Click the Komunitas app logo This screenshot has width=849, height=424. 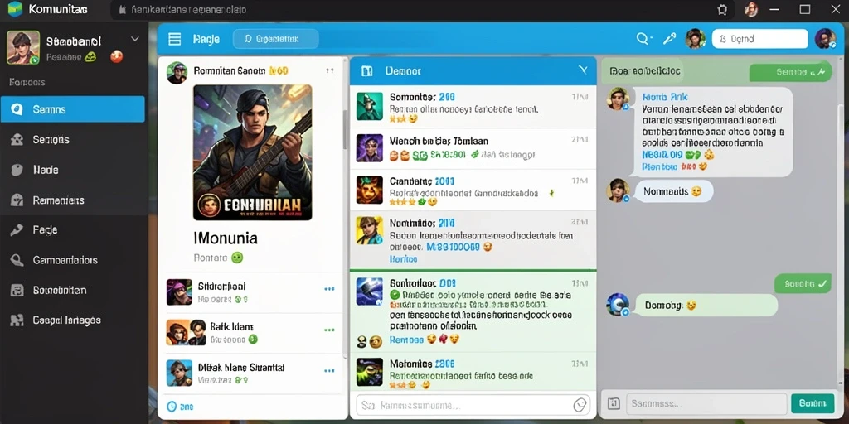tap(15, 9)
